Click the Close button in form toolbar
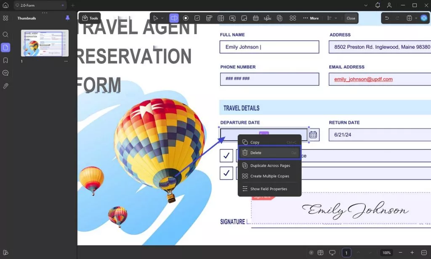 coord(351,18)
